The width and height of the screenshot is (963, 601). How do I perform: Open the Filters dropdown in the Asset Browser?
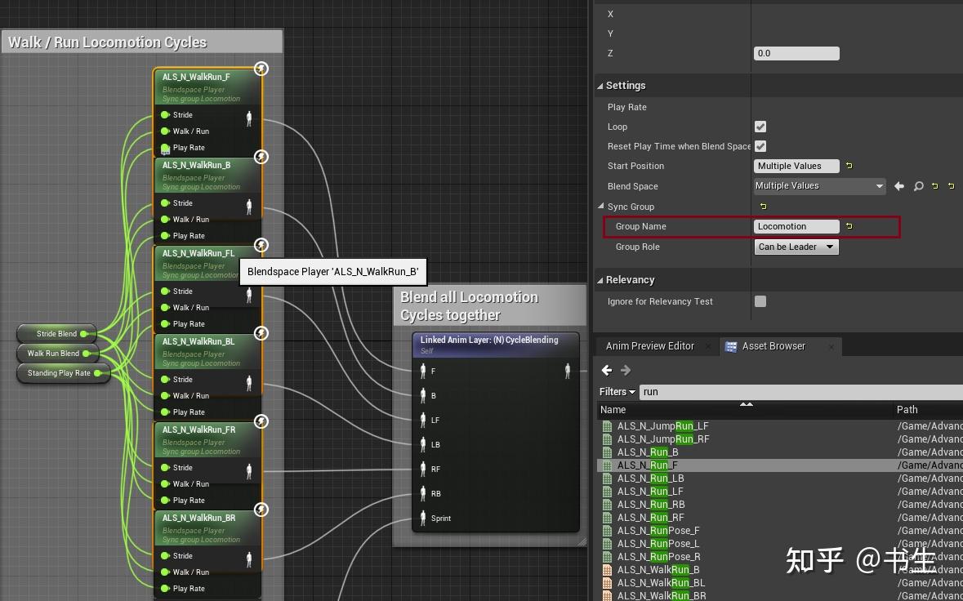pyautogui.click(x=616, y=392)
